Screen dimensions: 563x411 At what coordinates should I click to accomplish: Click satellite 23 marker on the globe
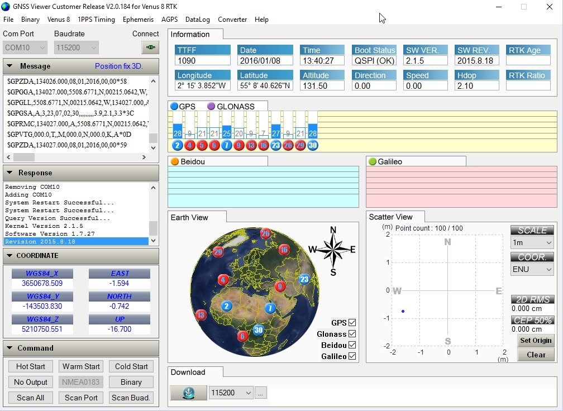point(304,279)
